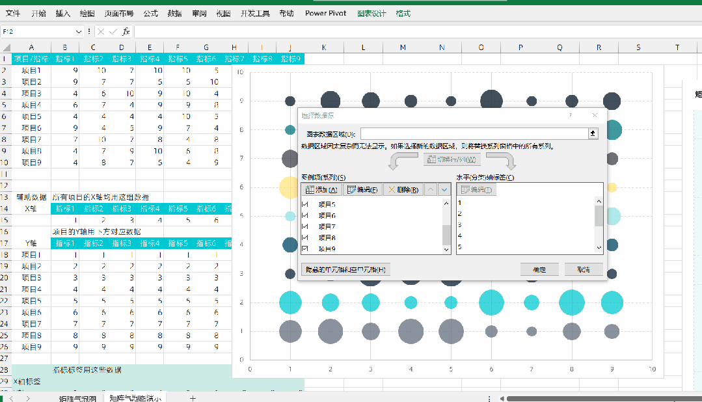The image size is (702, 402).
Task: Open Insert Function fx icon
Action: pyautogui.click(x=126, y=31)
